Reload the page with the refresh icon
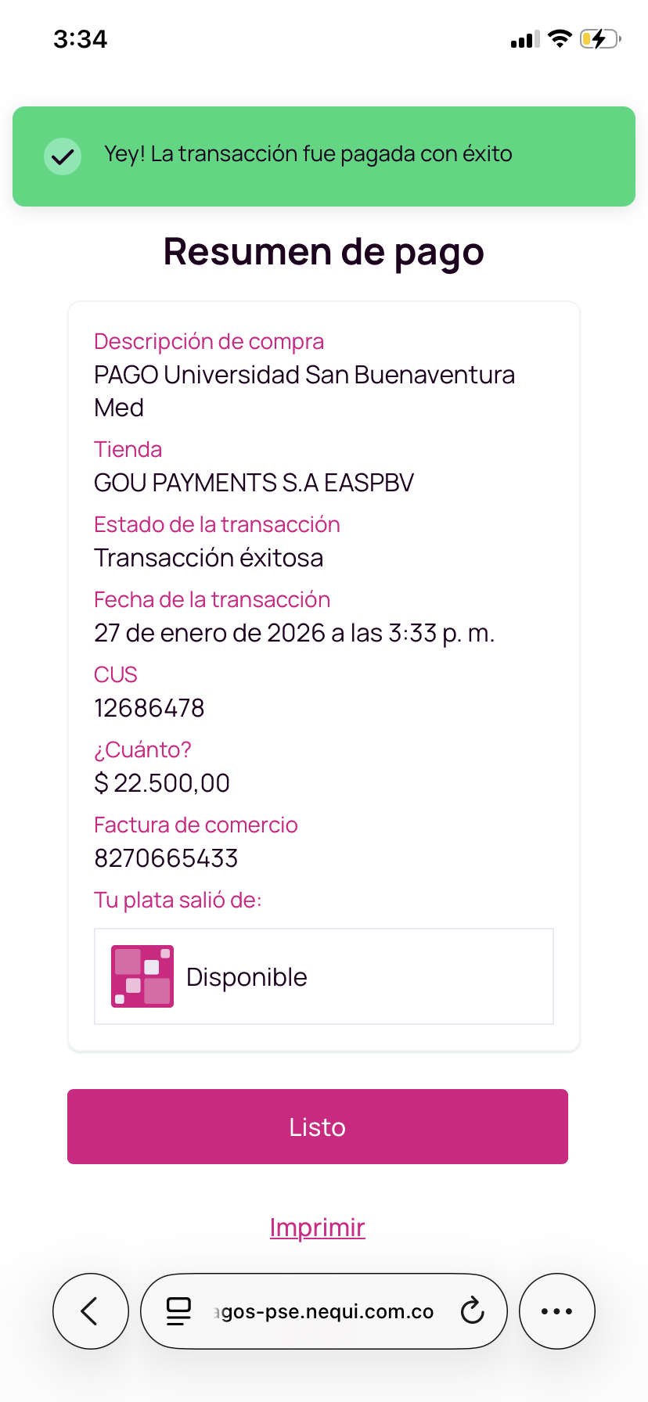The image size is (648, 1402). (472, 1311)
